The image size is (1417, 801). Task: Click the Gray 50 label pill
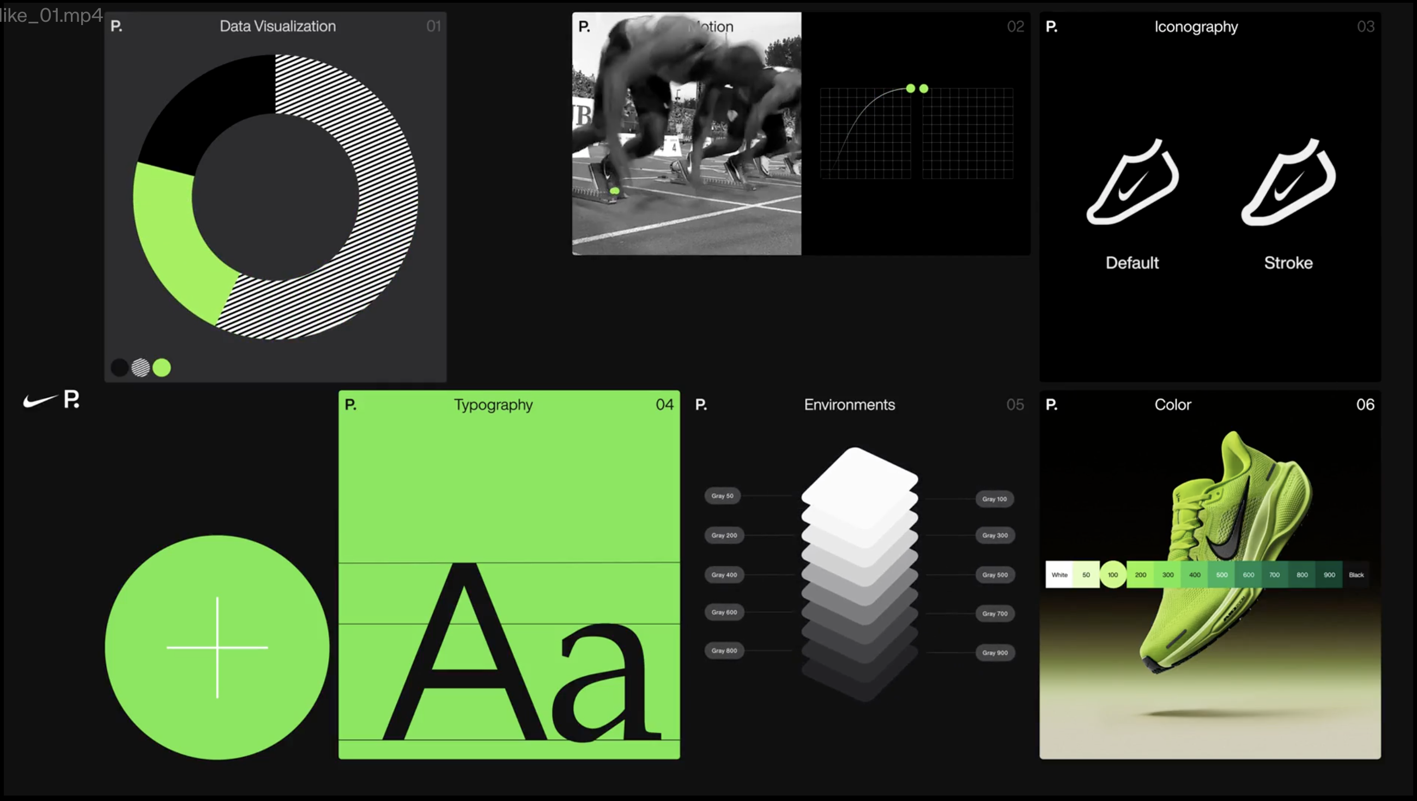click(722, 496)
